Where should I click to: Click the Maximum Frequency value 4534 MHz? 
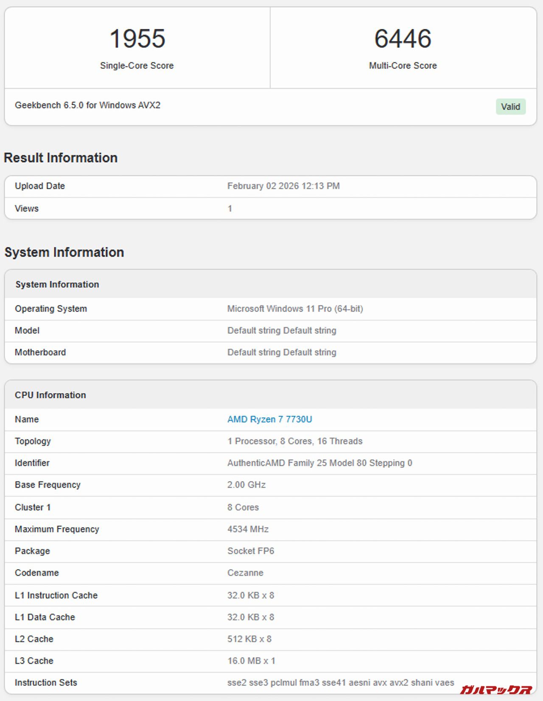point(248,529)
